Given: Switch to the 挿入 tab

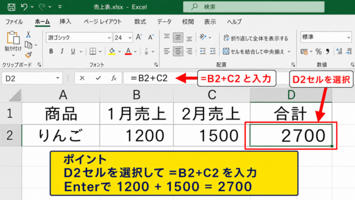Looking at the screenshot, I should (65, 22).
